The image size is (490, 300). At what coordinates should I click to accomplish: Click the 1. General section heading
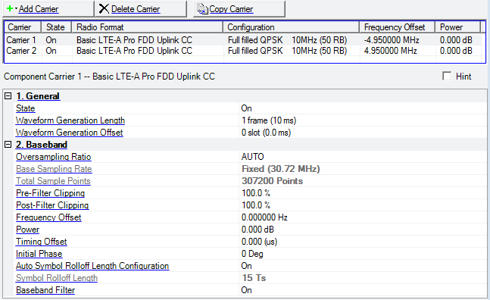click(x=38, y=96)
